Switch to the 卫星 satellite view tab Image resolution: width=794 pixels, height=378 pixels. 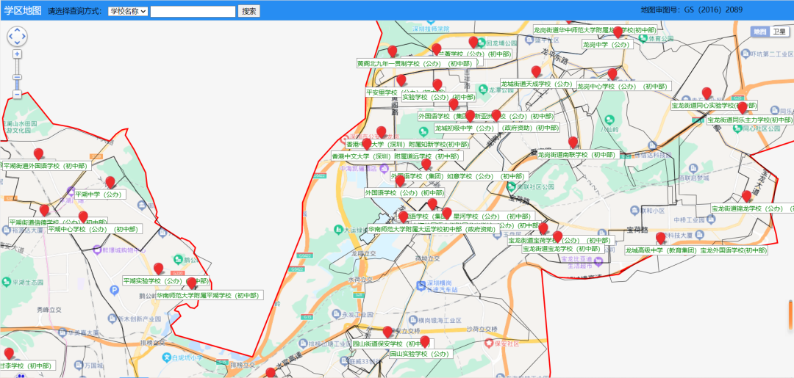779,32
